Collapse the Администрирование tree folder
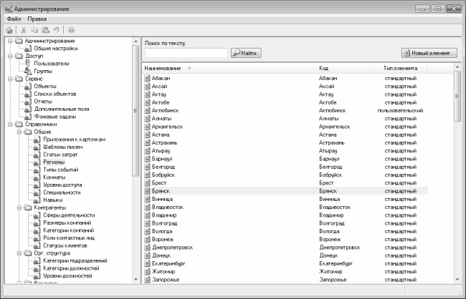Viewport: 466px width, 299px height. coord(9,41)
